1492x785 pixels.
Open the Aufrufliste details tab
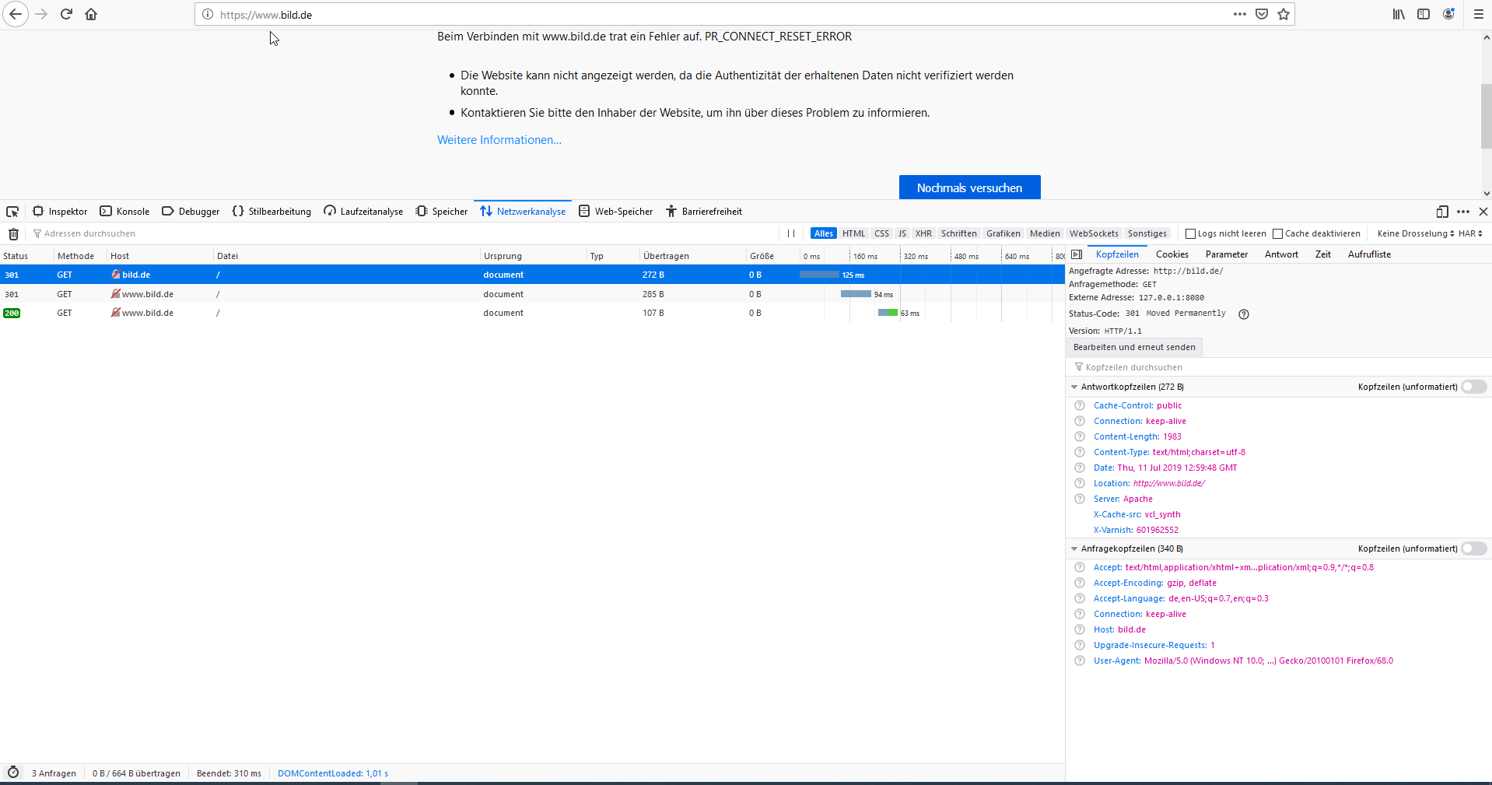pos(1369,254)
